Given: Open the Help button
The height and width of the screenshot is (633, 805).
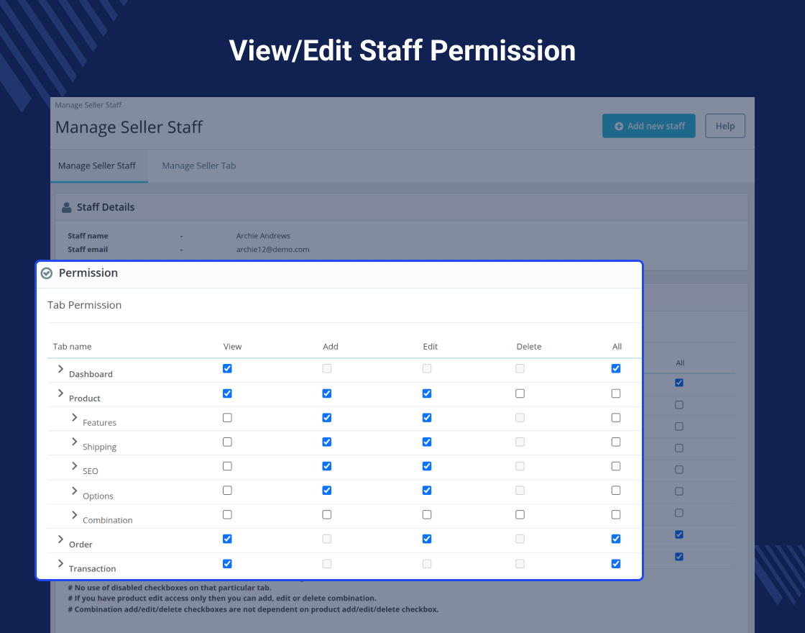Looking at the screenshot, I should pos(725,126).
